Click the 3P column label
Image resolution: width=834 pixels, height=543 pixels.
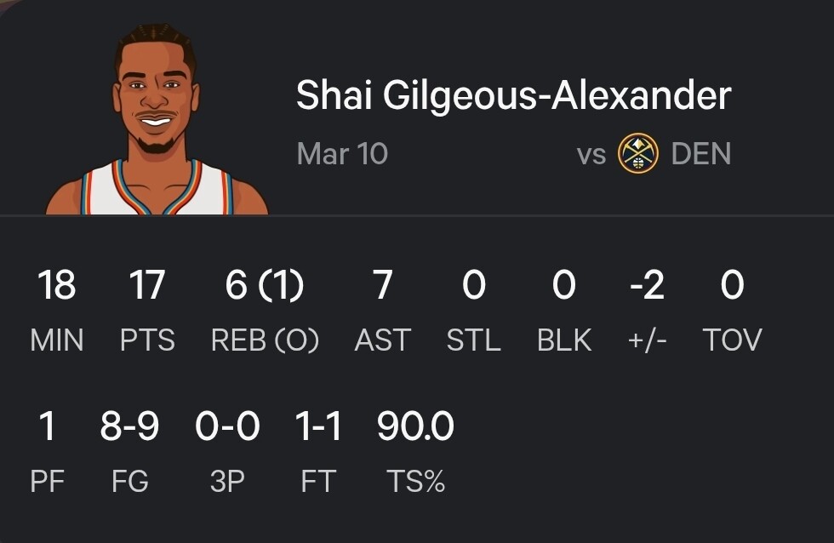[227, 482]
